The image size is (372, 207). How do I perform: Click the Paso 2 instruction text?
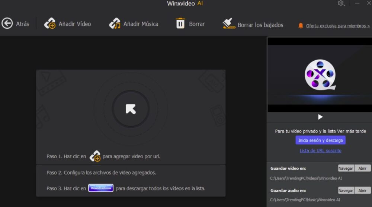[x=101, y=173]
